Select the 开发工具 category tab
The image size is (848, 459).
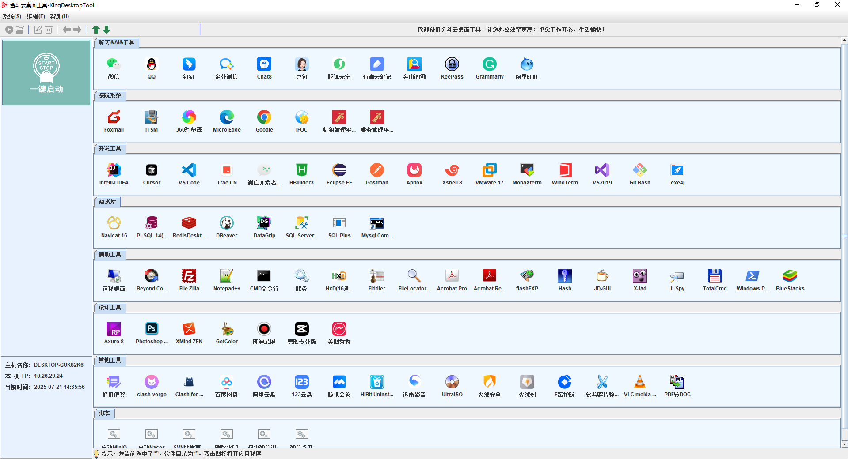pos(110,149)
